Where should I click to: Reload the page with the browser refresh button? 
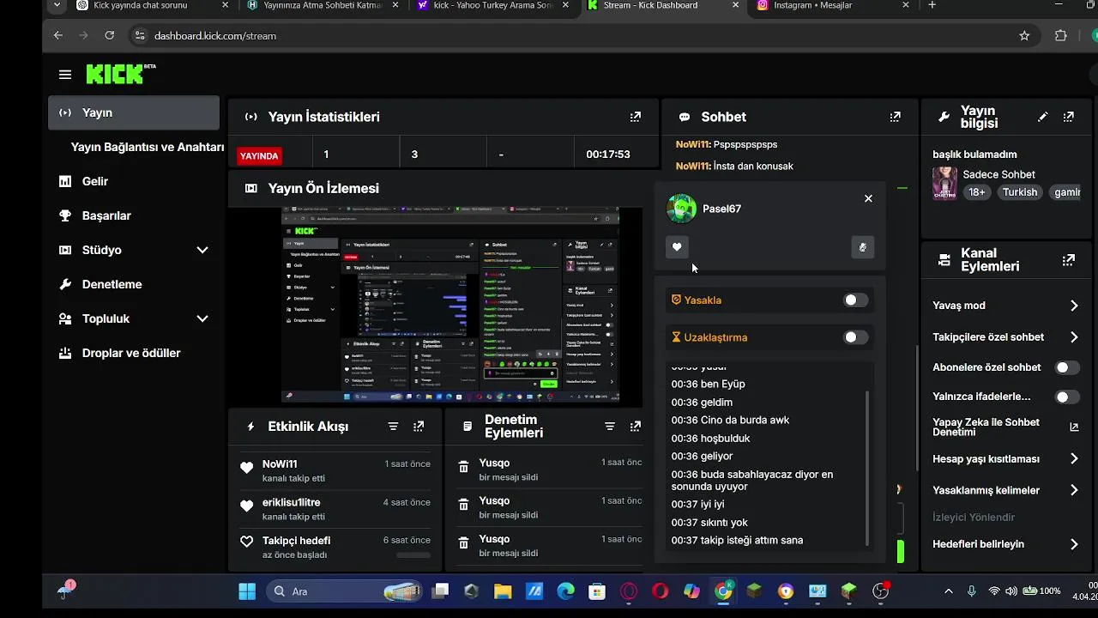click(110, 35)
